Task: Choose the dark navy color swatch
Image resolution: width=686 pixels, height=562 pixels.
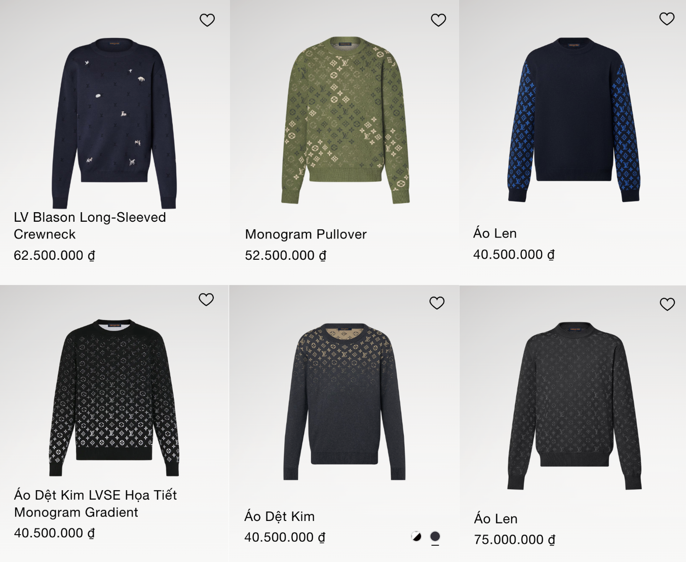Action: (x=435, y=537)
